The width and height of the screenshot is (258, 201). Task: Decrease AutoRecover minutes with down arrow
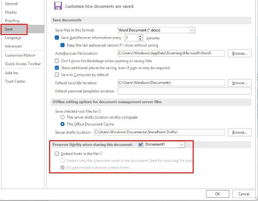click(x=140, y=39)
